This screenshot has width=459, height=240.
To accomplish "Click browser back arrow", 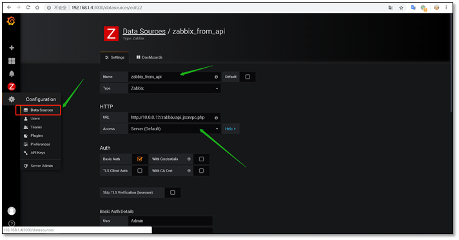I will tap(9, 7).
